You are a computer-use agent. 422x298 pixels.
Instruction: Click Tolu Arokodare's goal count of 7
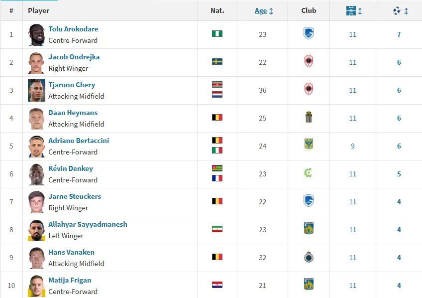pyautogui.click(x=399, y=34)
